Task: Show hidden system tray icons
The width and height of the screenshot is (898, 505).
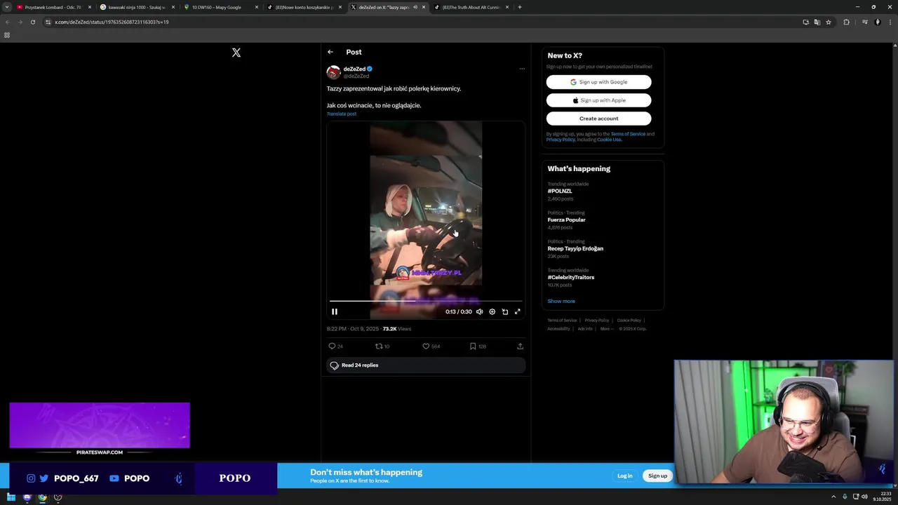Action: pyautogui.click(x=833, y=497)
